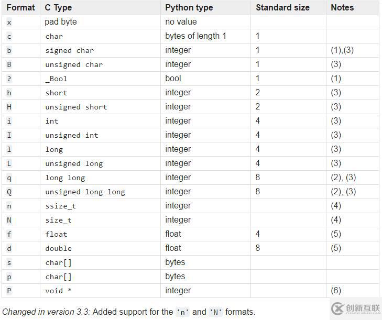The height and width of the screenshot is (320, 382).
Task: Click the 'bool' Python type cell
Action: (x=173, y=79)
